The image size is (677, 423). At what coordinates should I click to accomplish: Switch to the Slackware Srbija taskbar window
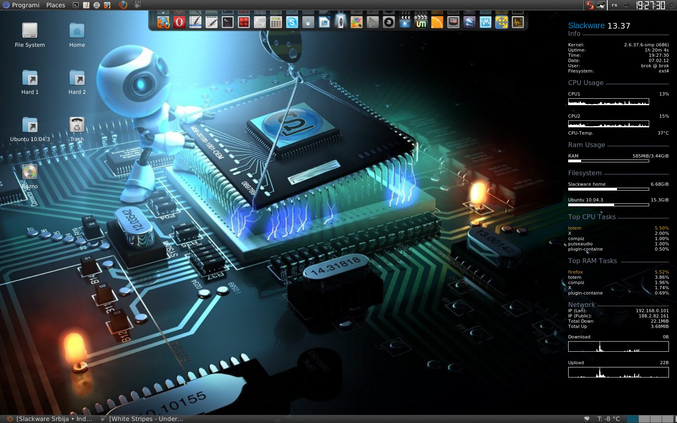[x=50, y=419]
